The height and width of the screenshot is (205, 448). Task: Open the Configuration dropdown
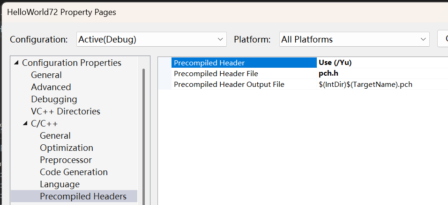(151, 40)
